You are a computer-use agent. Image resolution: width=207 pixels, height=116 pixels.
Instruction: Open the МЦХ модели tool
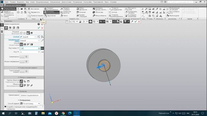click(173, 16)
